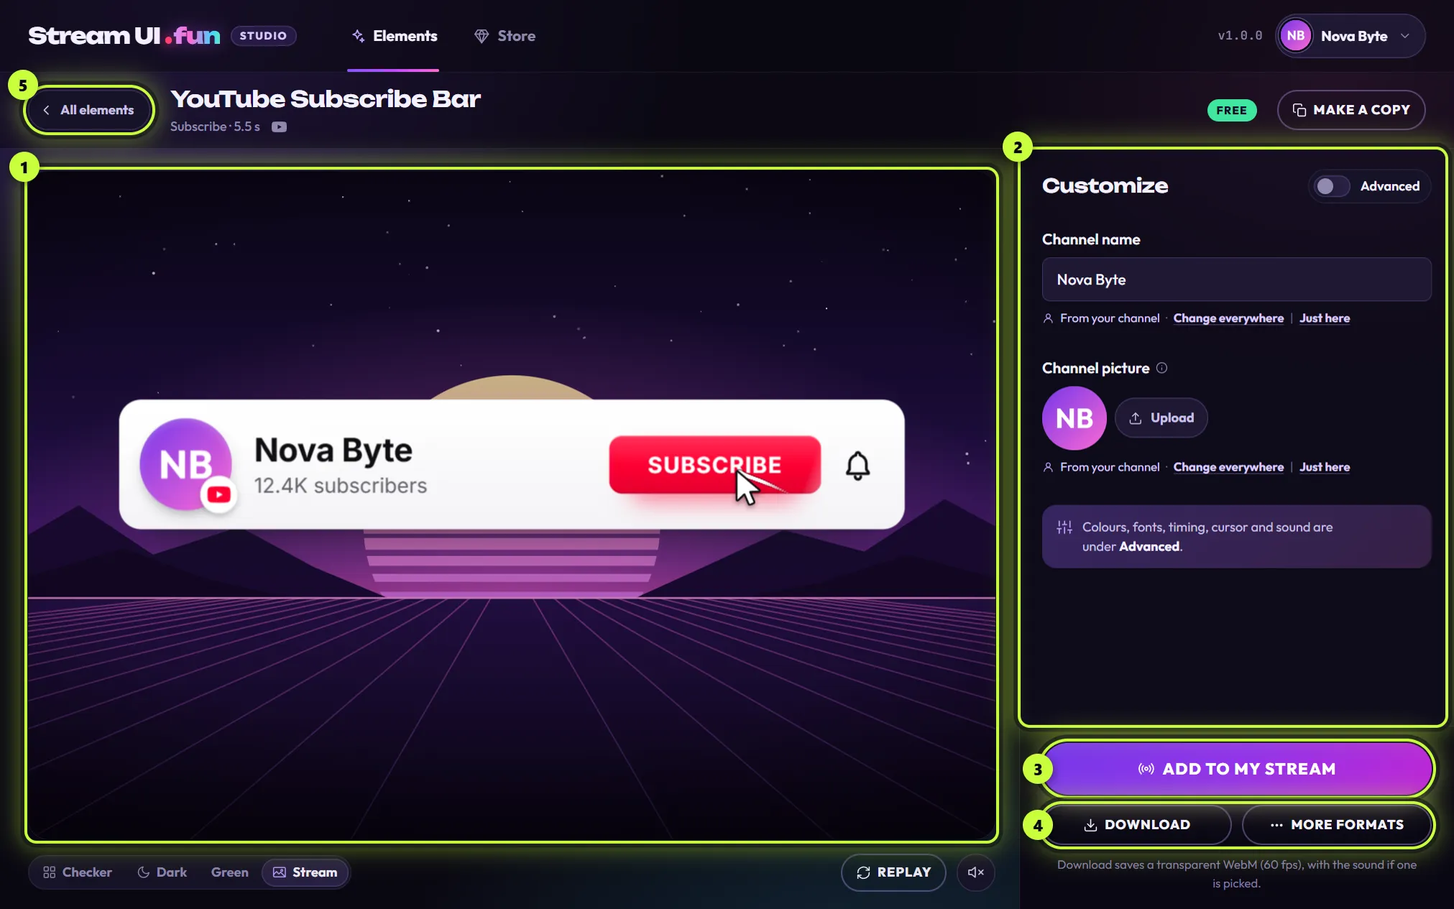This screenshot has width=1454, height=909.
Task: Click the NB avatar in the header
Action: click(x=1295, y=36)
